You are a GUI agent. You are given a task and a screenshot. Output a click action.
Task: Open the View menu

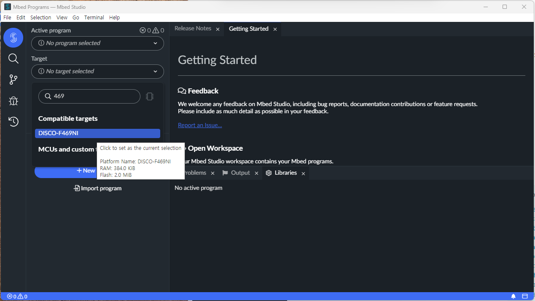pyautogui.click(x=62, y=18)
